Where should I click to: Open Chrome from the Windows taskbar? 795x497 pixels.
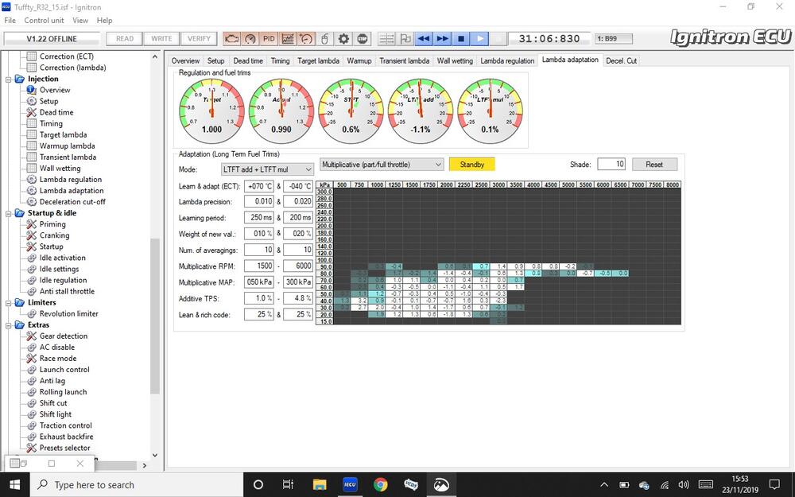click(380, 484)
